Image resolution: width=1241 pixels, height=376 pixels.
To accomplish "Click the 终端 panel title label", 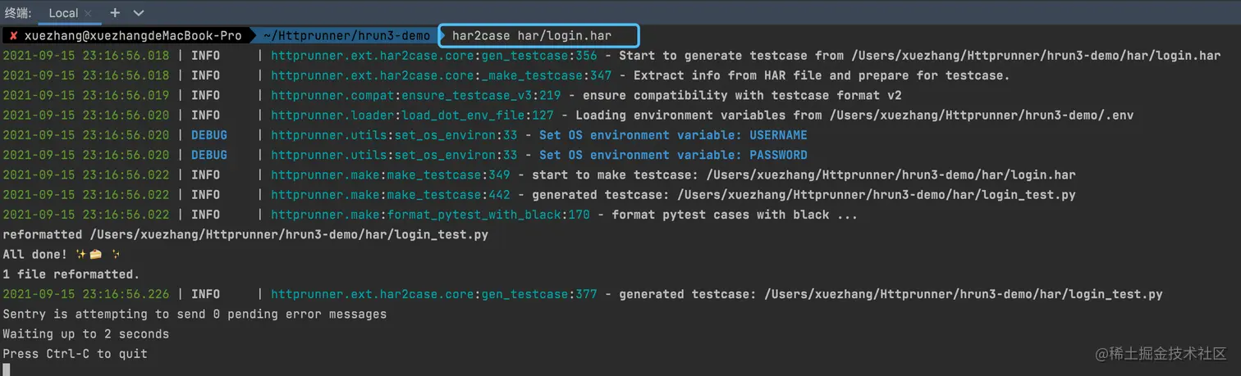I will tap(17, 13).
